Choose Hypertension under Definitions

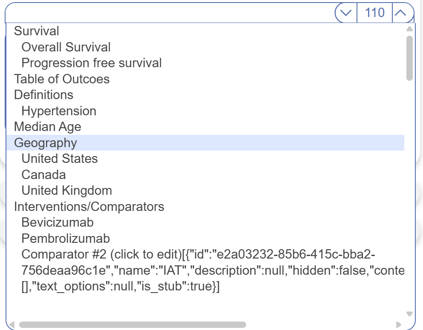tap(59, 111)
